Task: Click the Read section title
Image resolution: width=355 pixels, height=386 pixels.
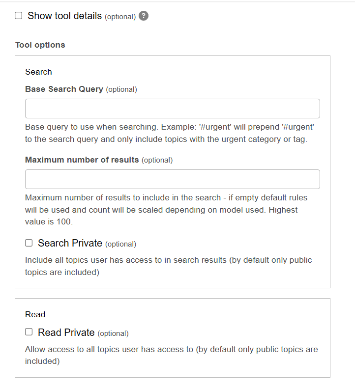Action: tap(35, 315)
